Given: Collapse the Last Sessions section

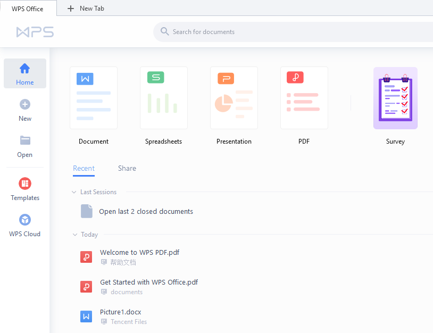Looking at the screenshot, I should pyautogui.click(x=74, y=192).
